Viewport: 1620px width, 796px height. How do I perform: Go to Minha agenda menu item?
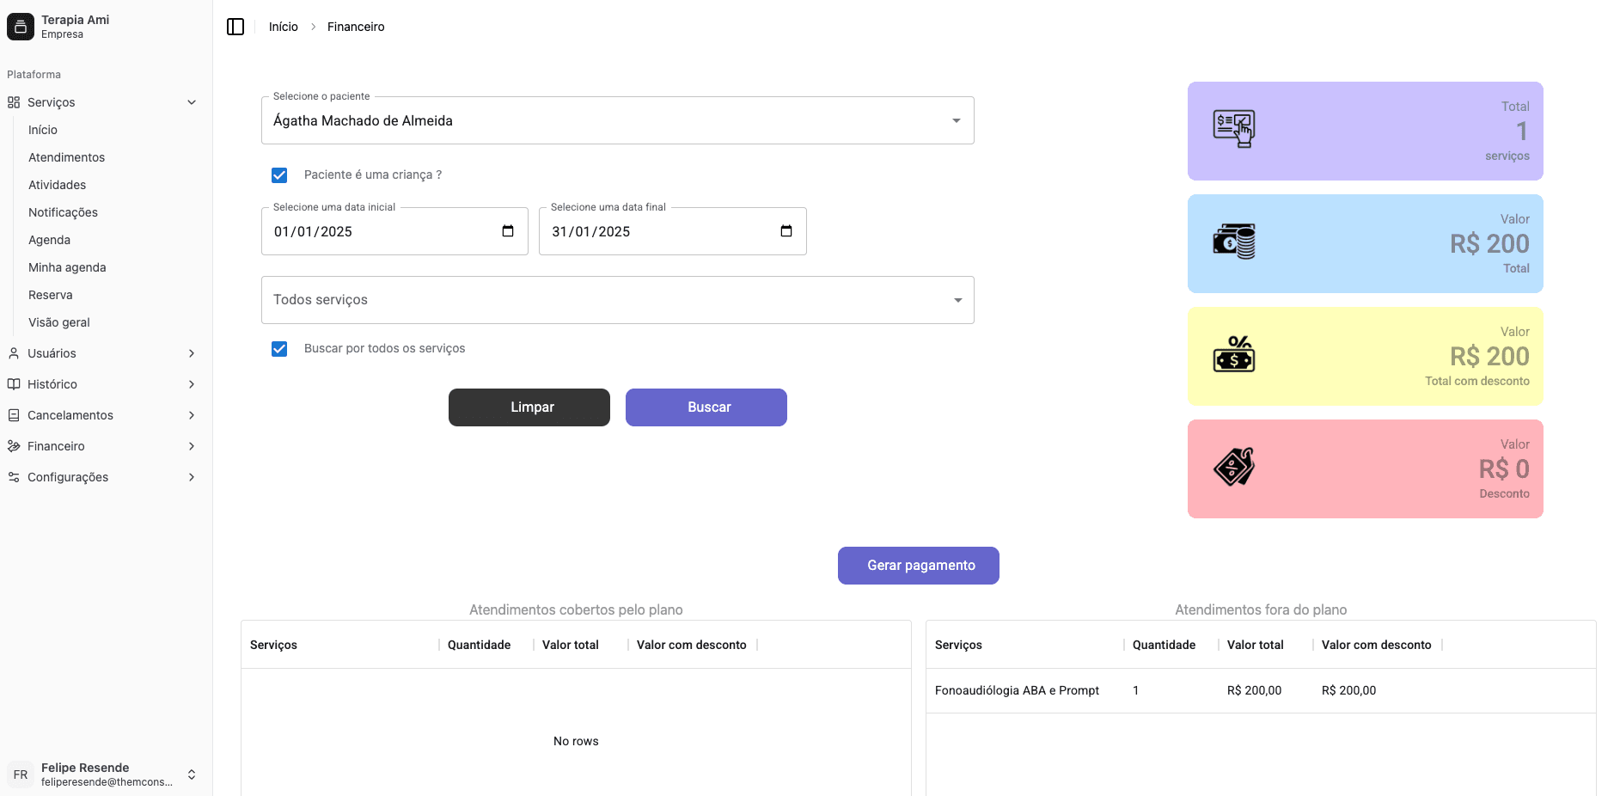point(67,267)
